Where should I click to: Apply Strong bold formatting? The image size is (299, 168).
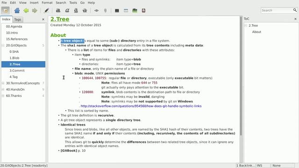click(x=58, y=10)
